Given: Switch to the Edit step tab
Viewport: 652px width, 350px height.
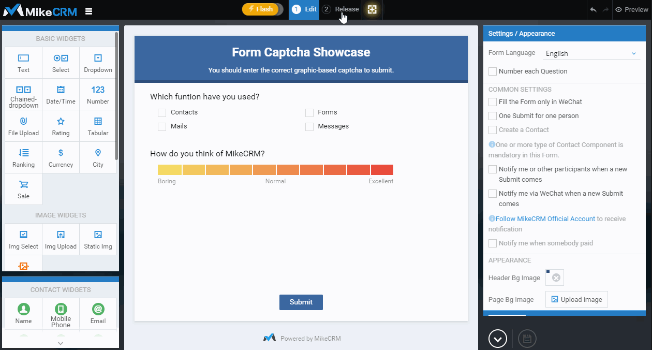Looking at the screenshot, I should click(x=304, y=9).
